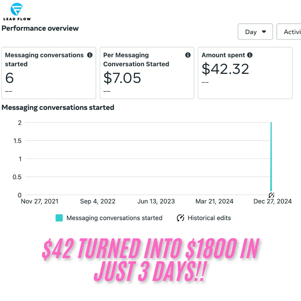Select the Per Messaging Conversation Started card
Image resolution: width=301 pixels, height=301 pixels.
click(x=147, y=73)
